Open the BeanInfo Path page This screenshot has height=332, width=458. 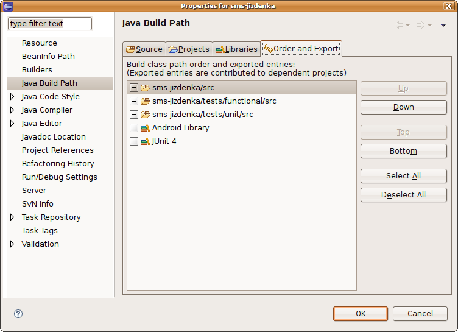coord(48,57)
